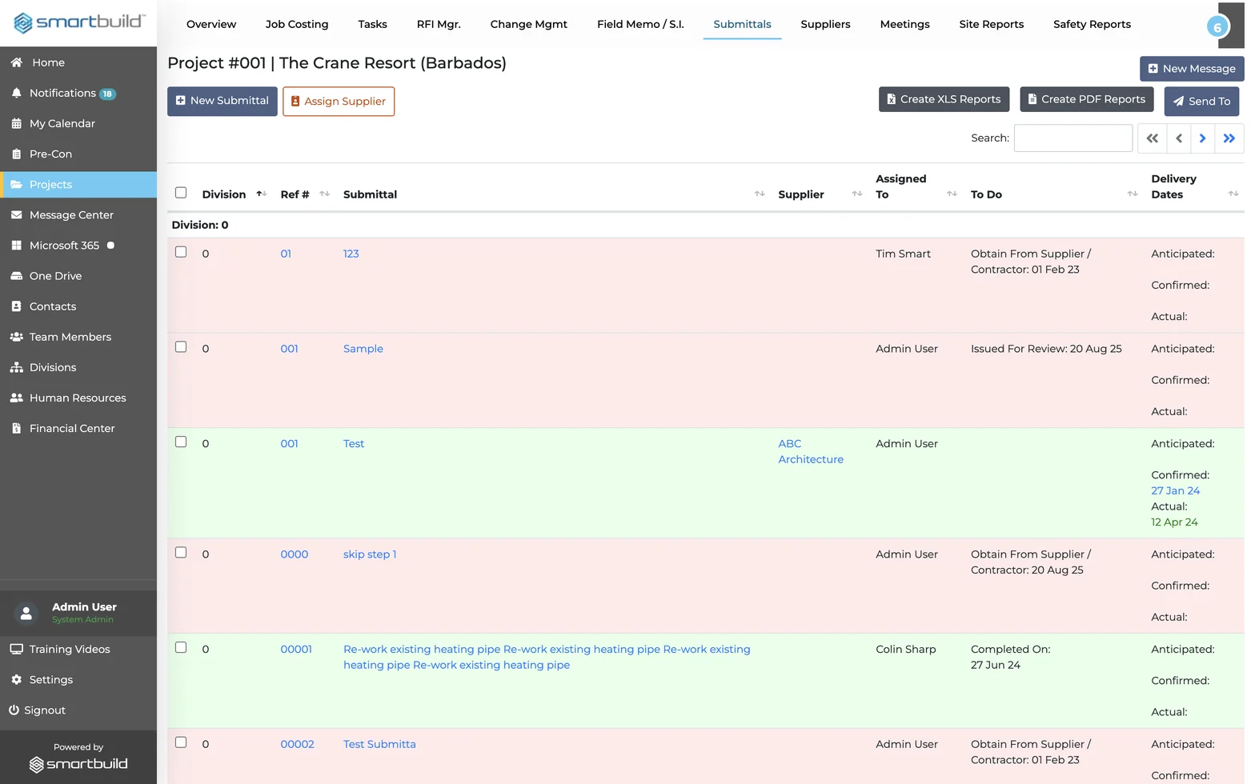Check the skip step 1 row checkbox
This screenshot has height=784, width=1255.
(181, 553)
